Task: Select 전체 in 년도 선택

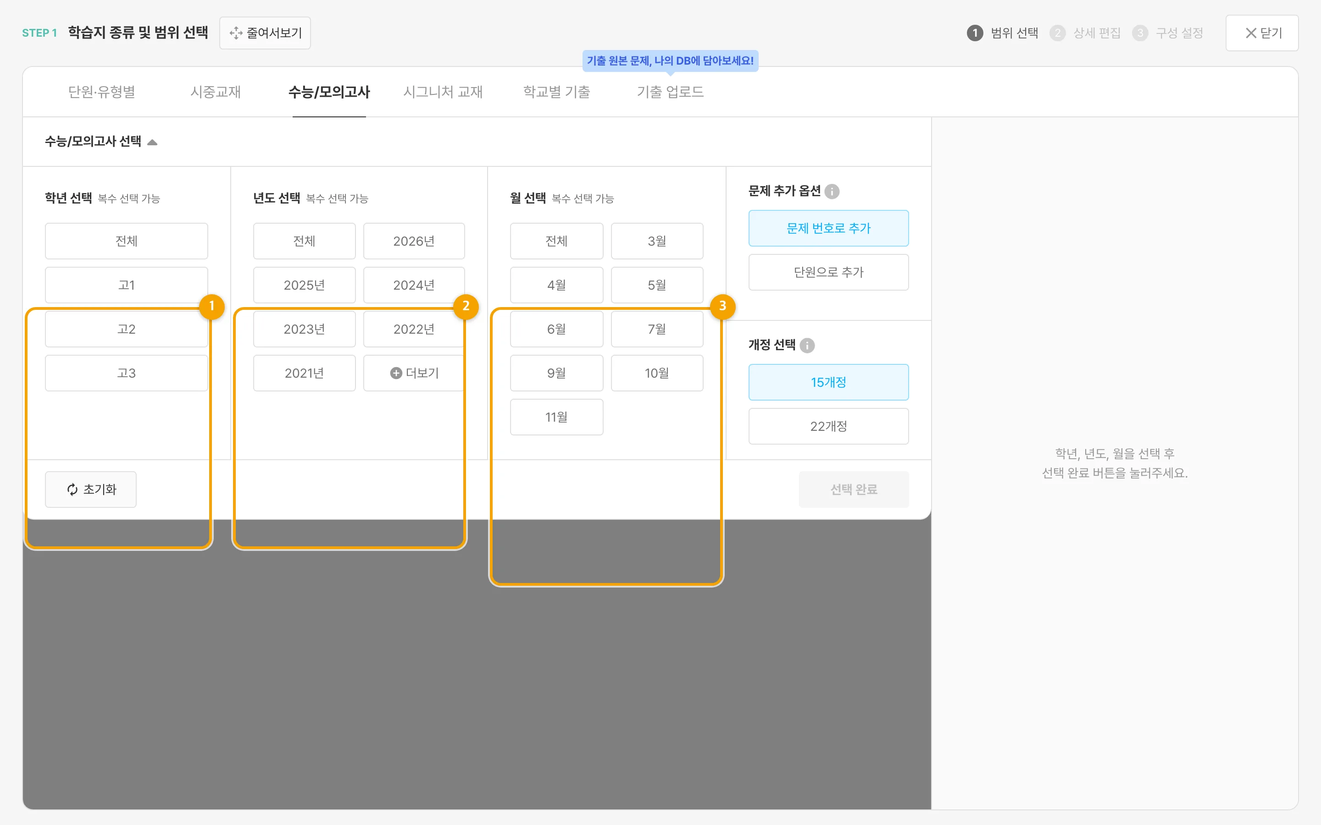Action: (x=305, y=241)
